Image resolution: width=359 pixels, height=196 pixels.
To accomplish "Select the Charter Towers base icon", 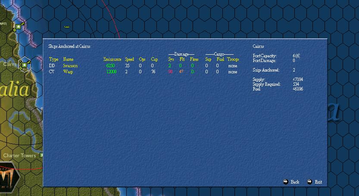I will pos(41,155).
